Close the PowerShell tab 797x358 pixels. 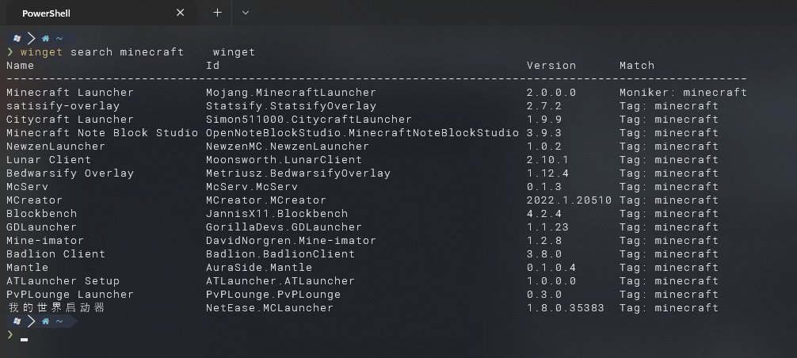coord(180,13)
